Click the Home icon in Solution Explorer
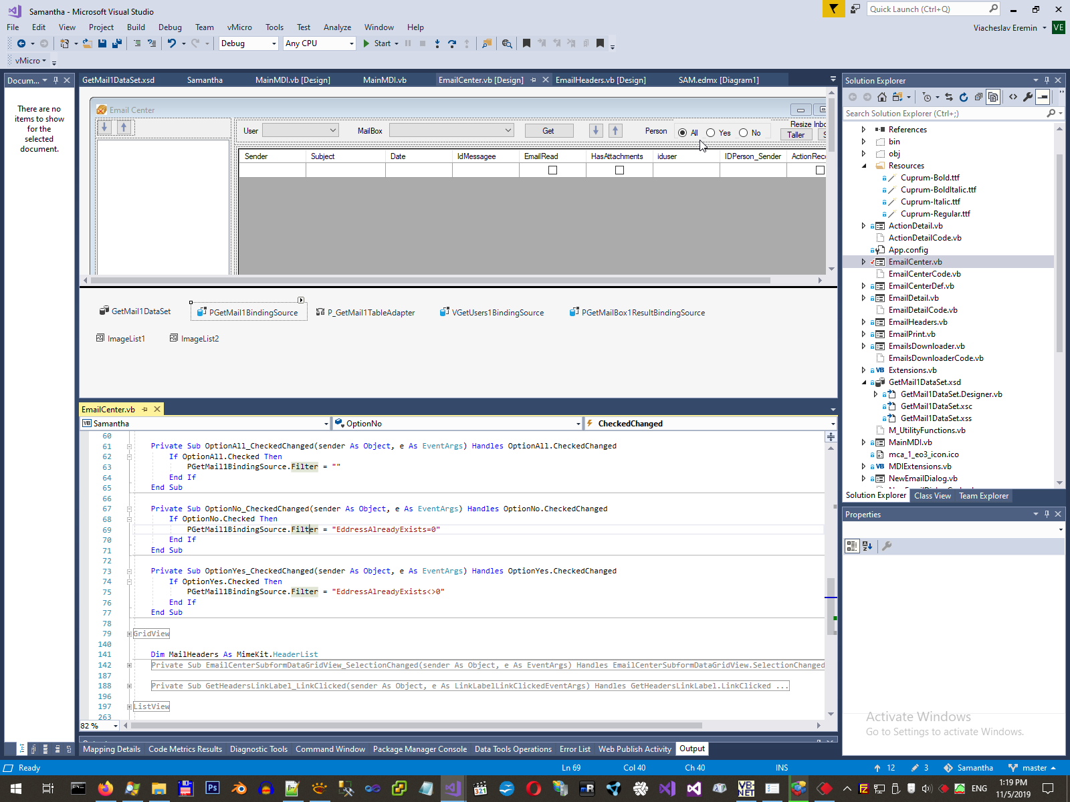 pos(882,97)
